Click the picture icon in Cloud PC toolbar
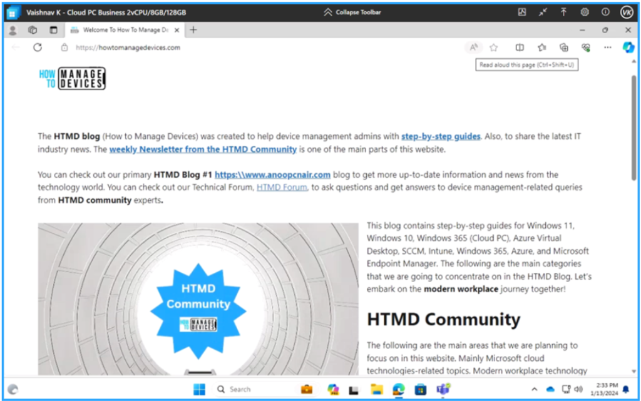Image resolution: width=641 pixels, height=401 pixels. [522, 13]
